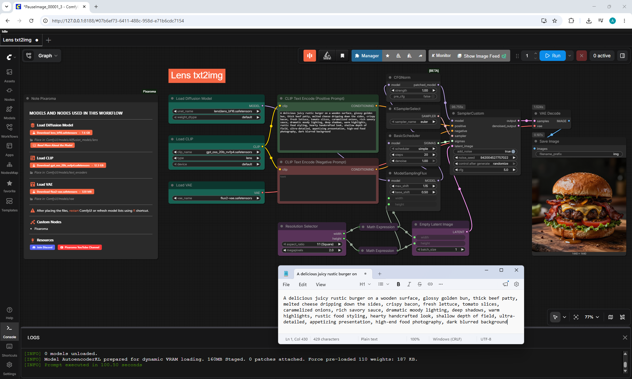Adjust megapixels value in Resolution Selector
632x379 pixels.
pyautogui.click(x=312, y=250)
